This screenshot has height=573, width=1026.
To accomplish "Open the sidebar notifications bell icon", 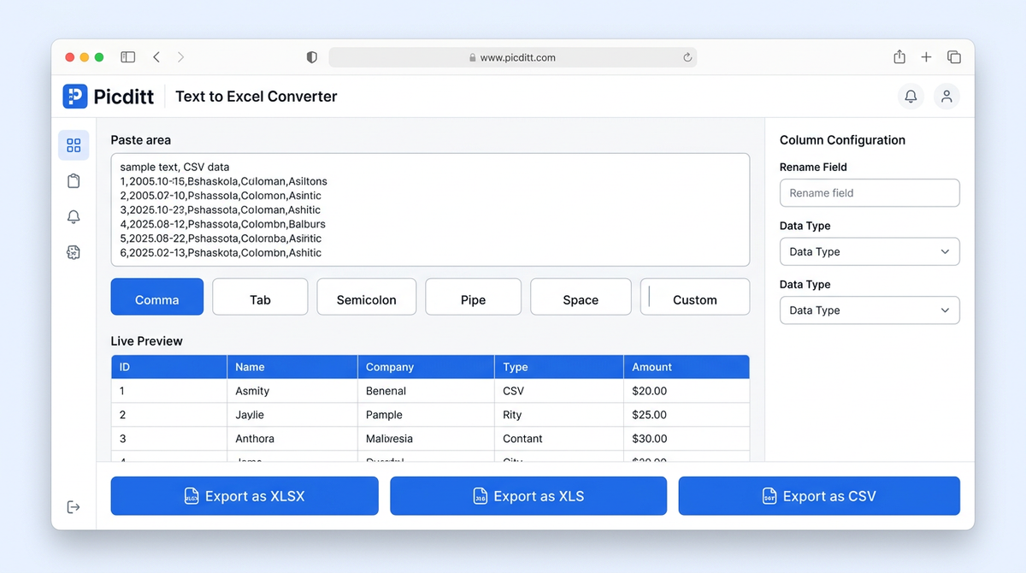I will 74,217.
